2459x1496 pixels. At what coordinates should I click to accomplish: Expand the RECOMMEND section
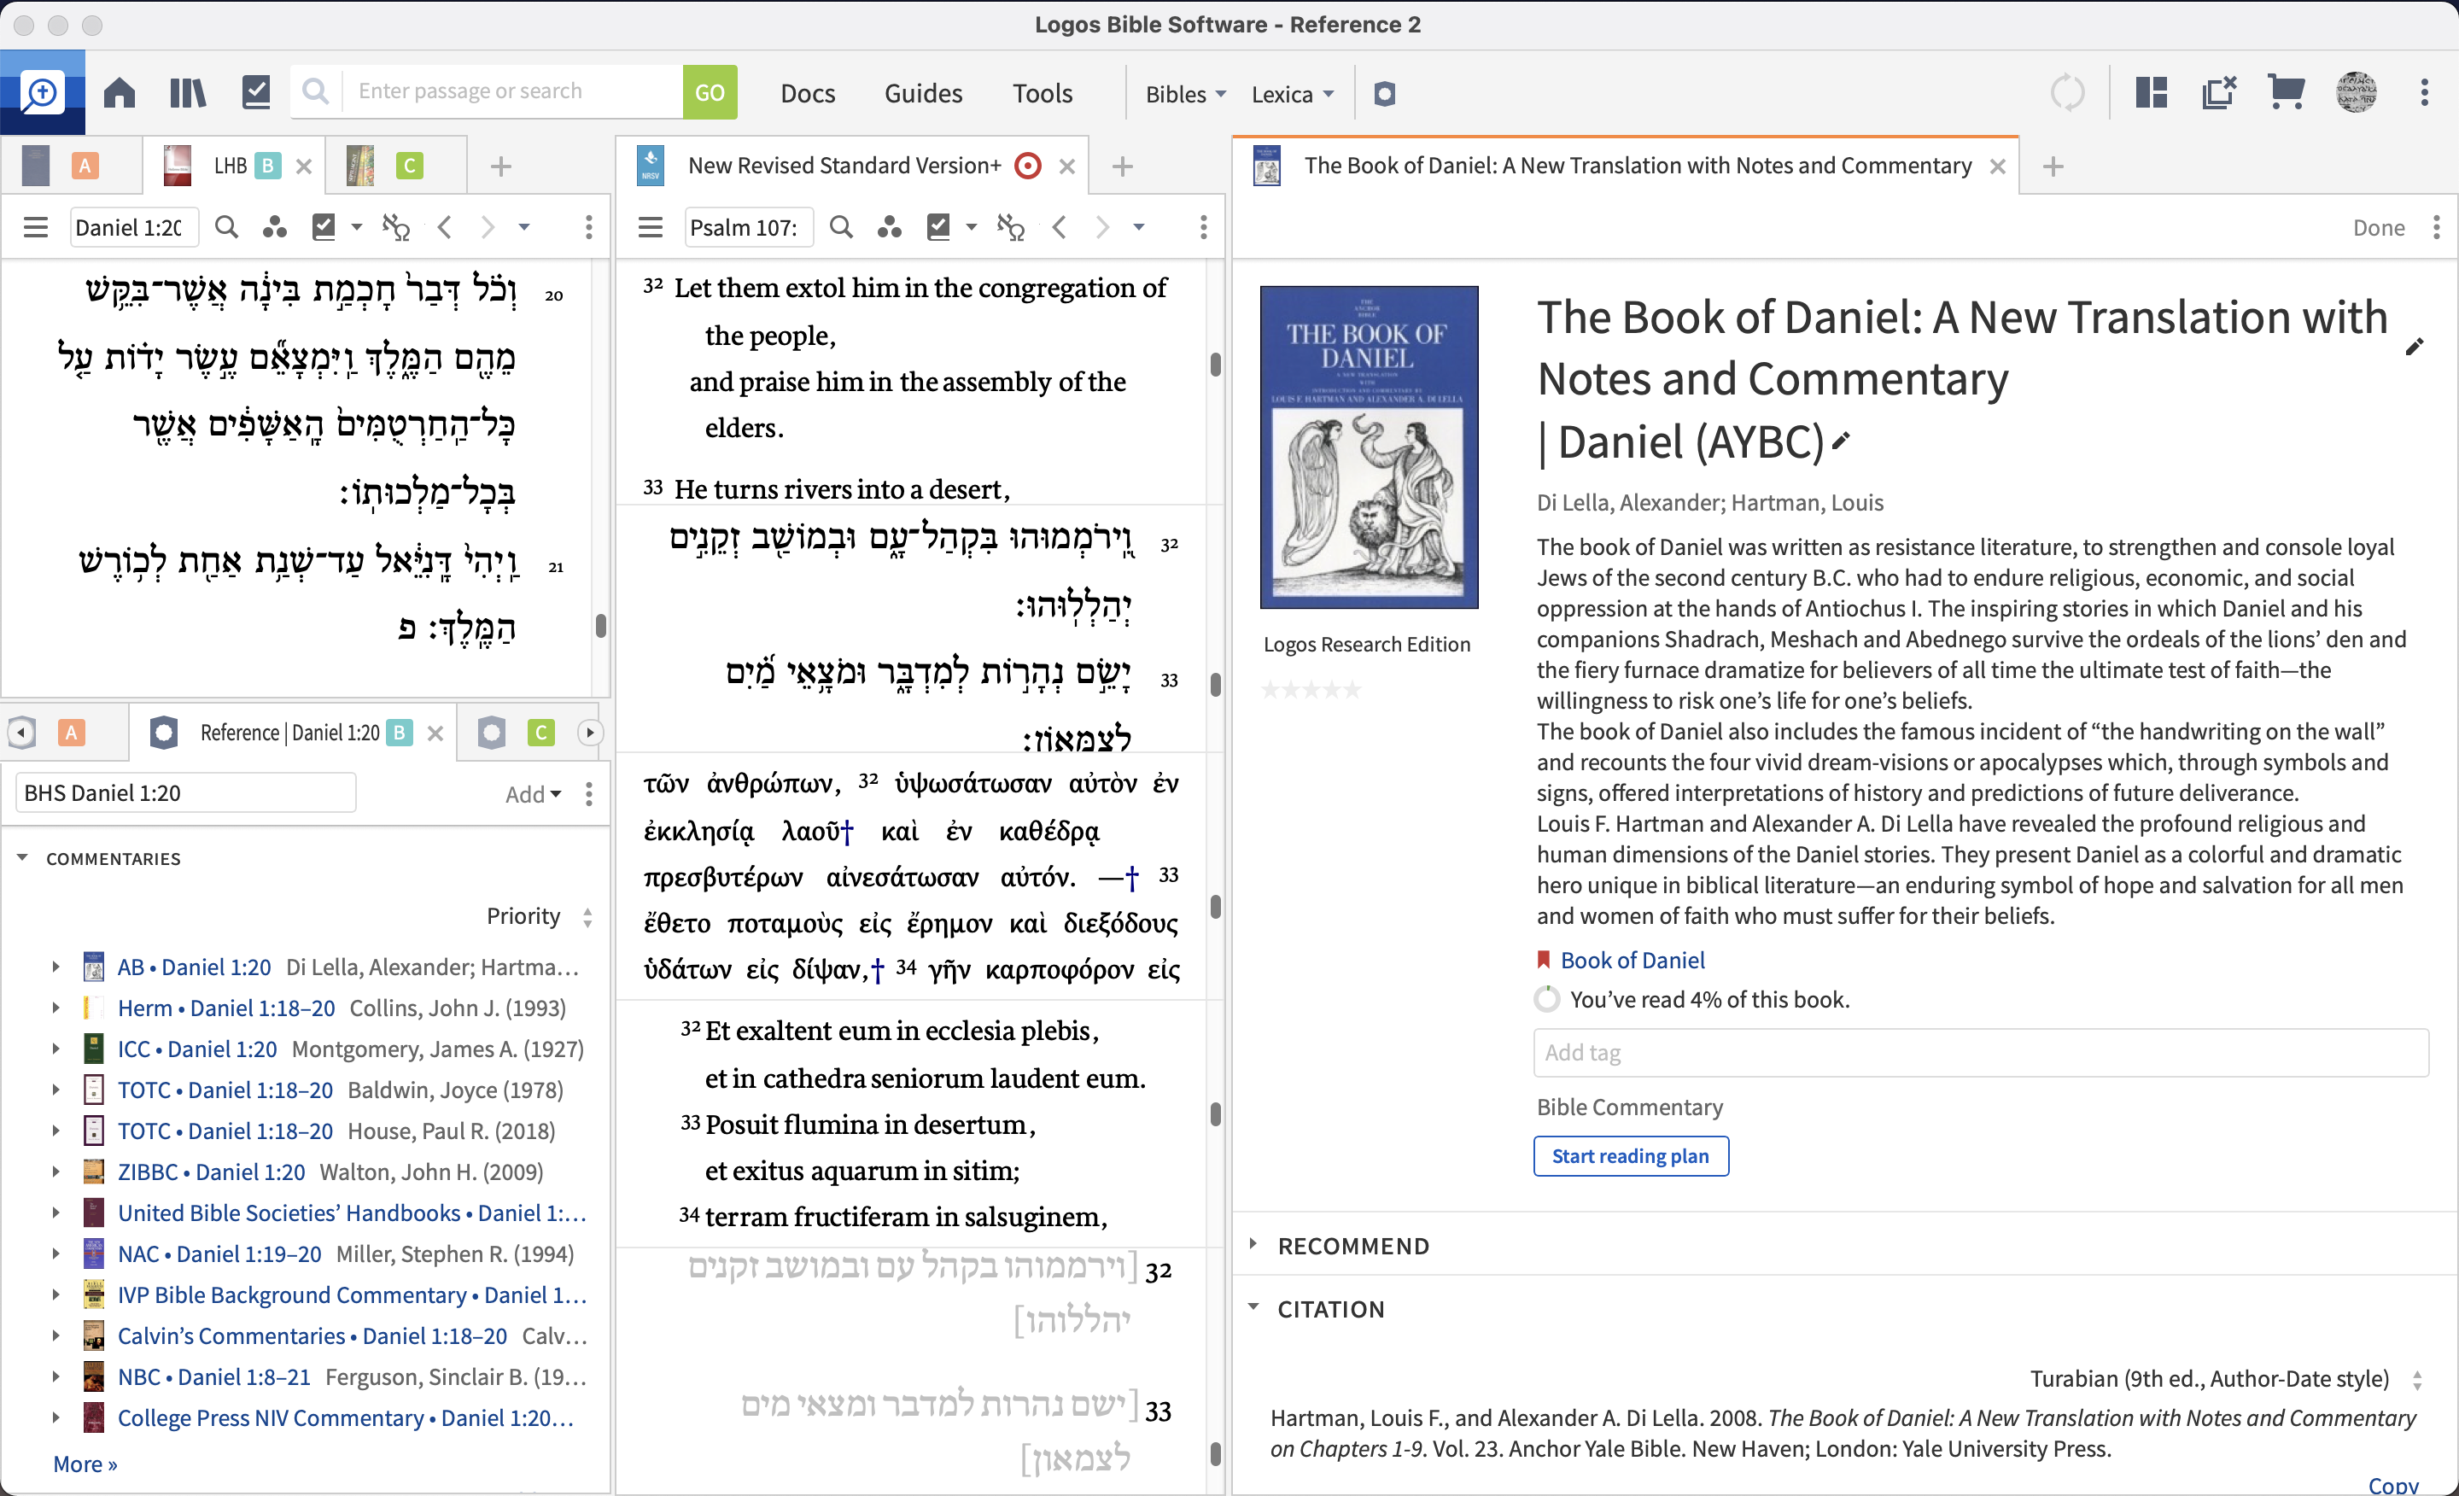1253,1243
